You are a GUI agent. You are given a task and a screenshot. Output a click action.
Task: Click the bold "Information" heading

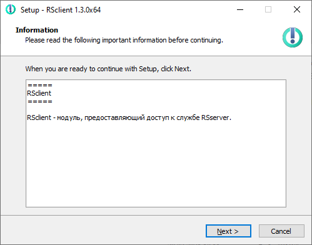click(x=37, y=30)
